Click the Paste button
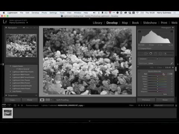 (29, 100)
